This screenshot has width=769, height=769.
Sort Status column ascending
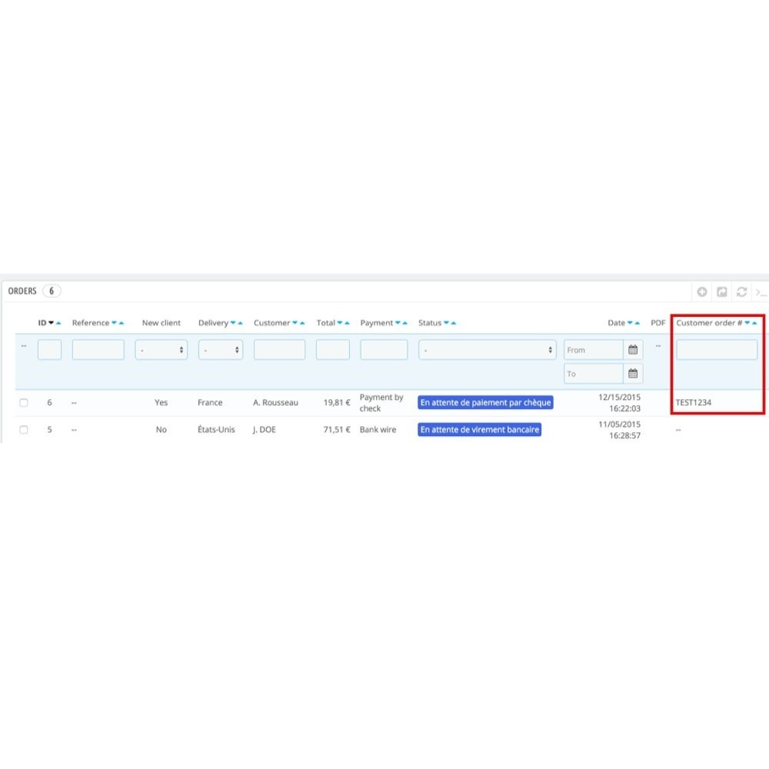tap(454, 323)
